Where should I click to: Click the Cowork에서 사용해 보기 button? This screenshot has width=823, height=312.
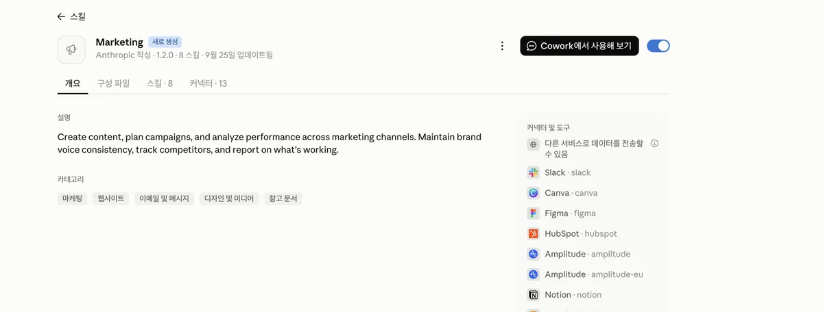click(x=580, y=46)
